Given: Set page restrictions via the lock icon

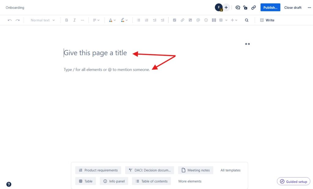Looking at the screenshot, I should [x=245, y=7].
